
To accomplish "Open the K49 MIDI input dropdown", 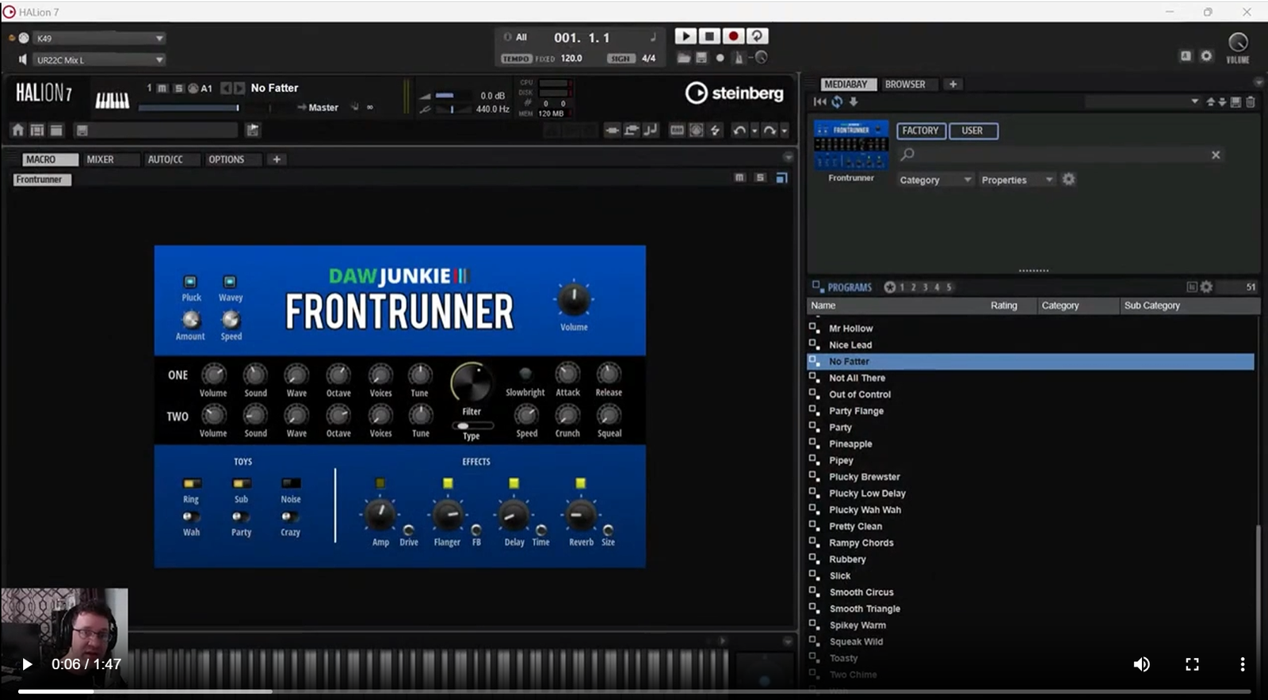I will coord(99,38).
